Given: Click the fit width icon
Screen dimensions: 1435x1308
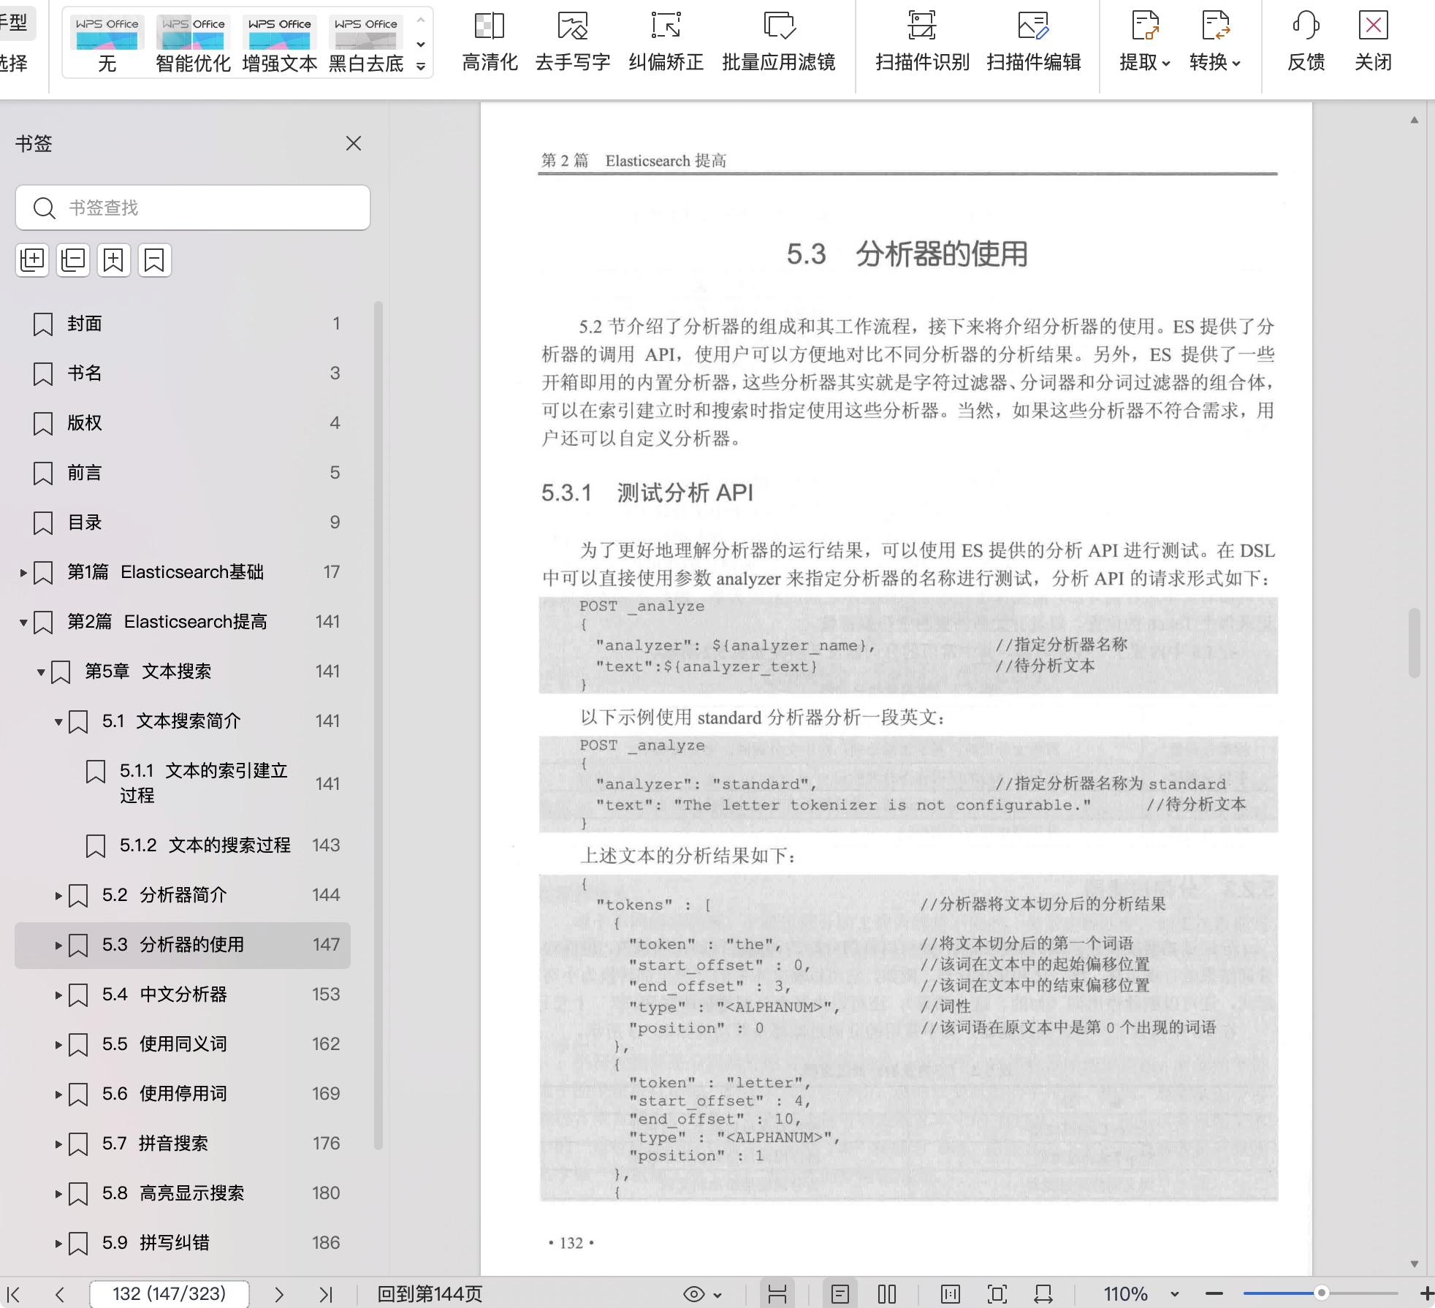Looking at the screenshot, I should [x=1043, y=1294].
